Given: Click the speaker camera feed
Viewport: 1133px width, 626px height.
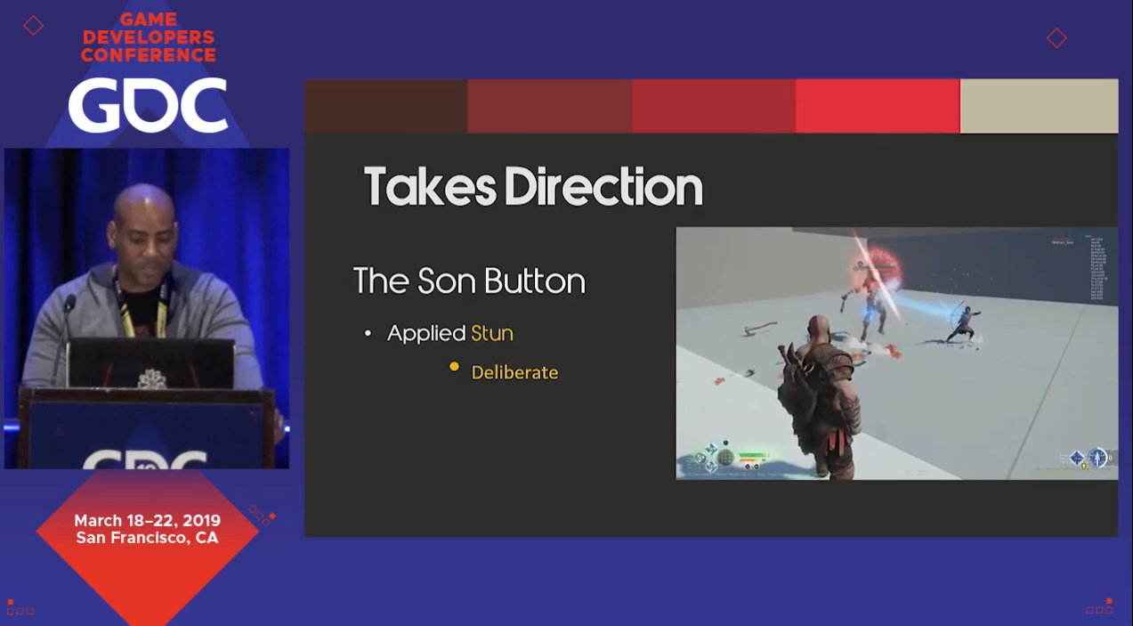Looking at the screenshot, I should tap(147, 308).
